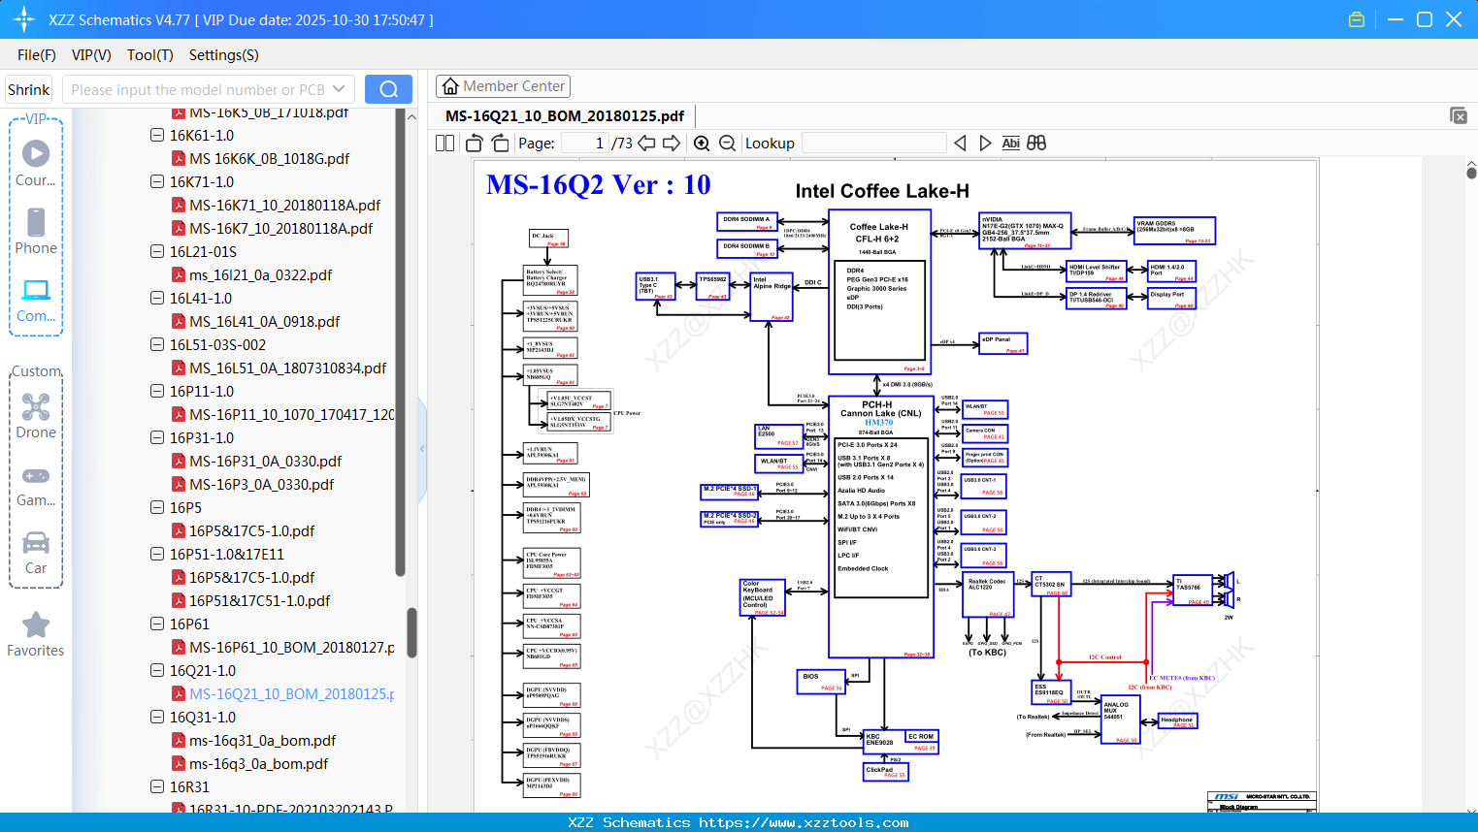Go to the next PDF page
Viewport: 1478px width, 832px height.
point(672,144)
